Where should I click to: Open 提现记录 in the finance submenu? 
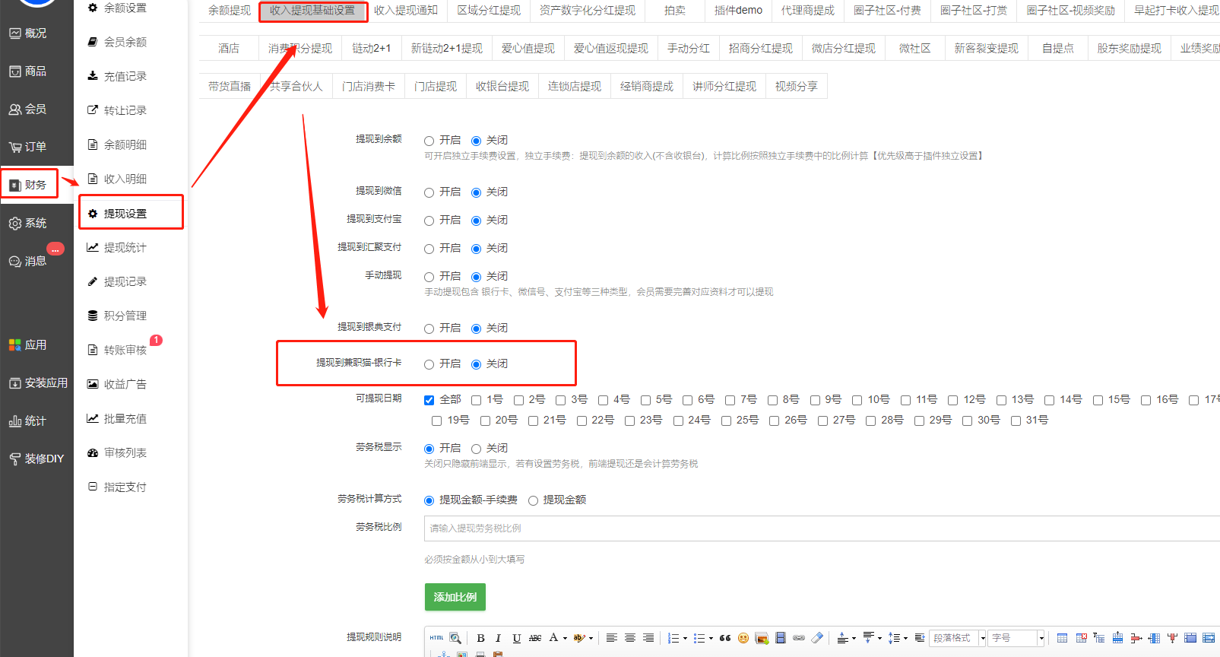pos(125,281)
